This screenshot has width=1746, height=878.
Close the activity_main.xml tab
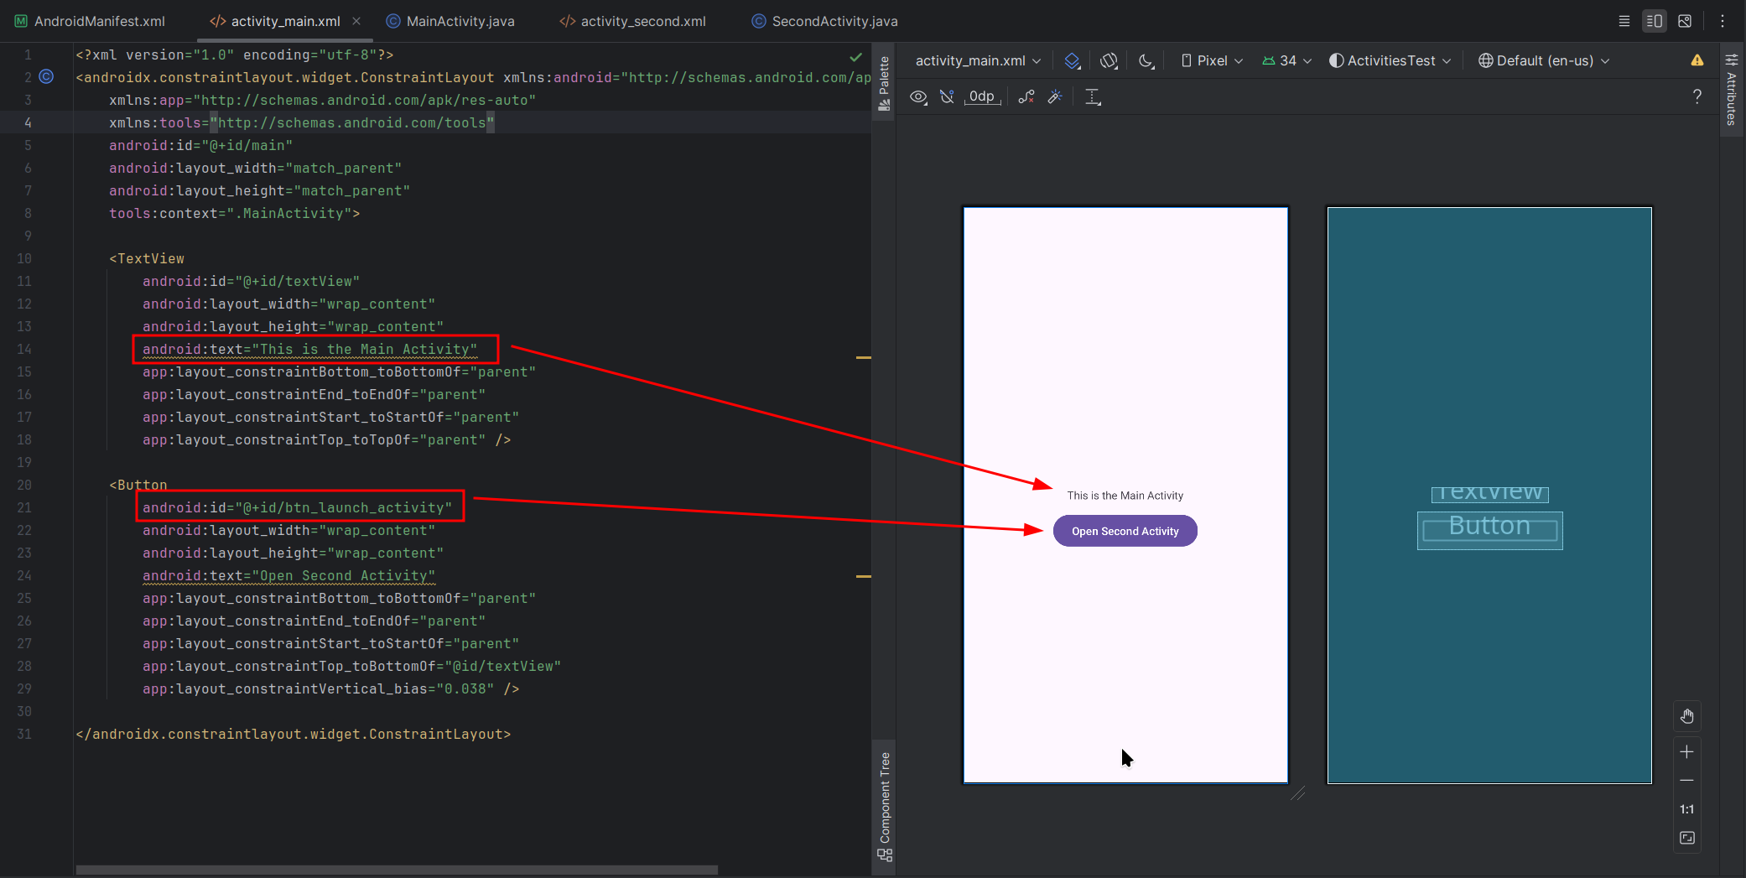[x=356, y=21]
